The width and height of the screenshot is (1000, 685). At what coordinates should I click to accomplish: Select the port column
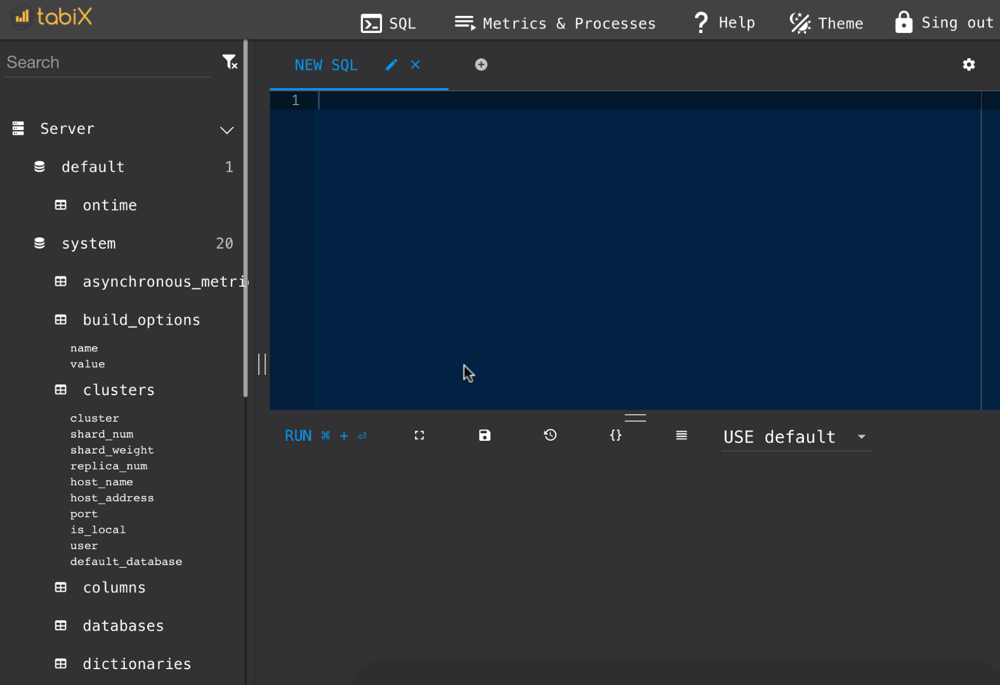[x=84, y=514]
